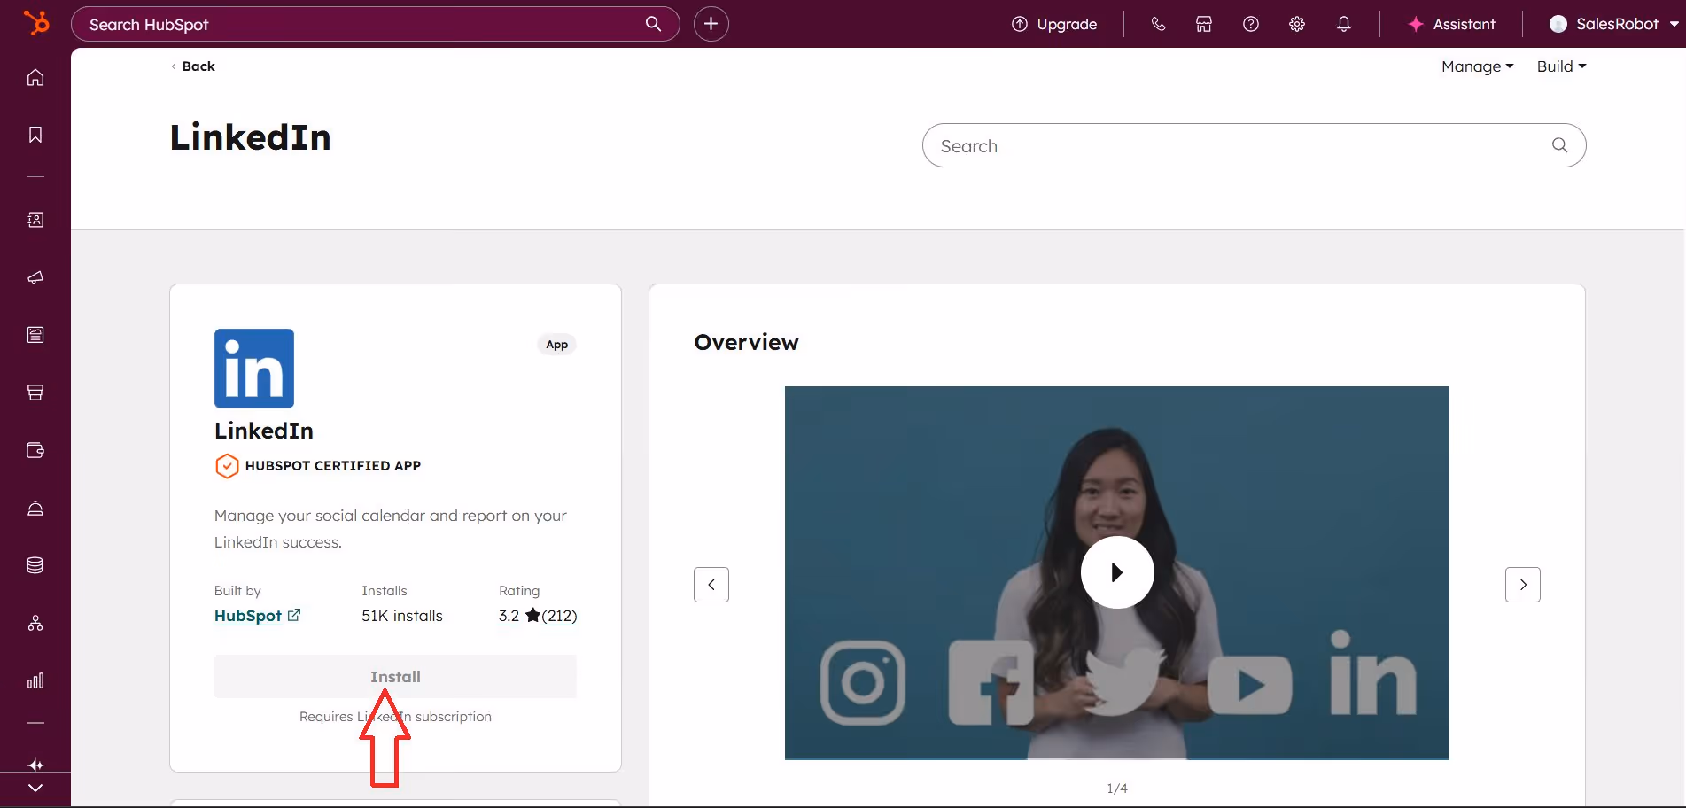
Task: Go Back to the previous page
Action: 193,66
